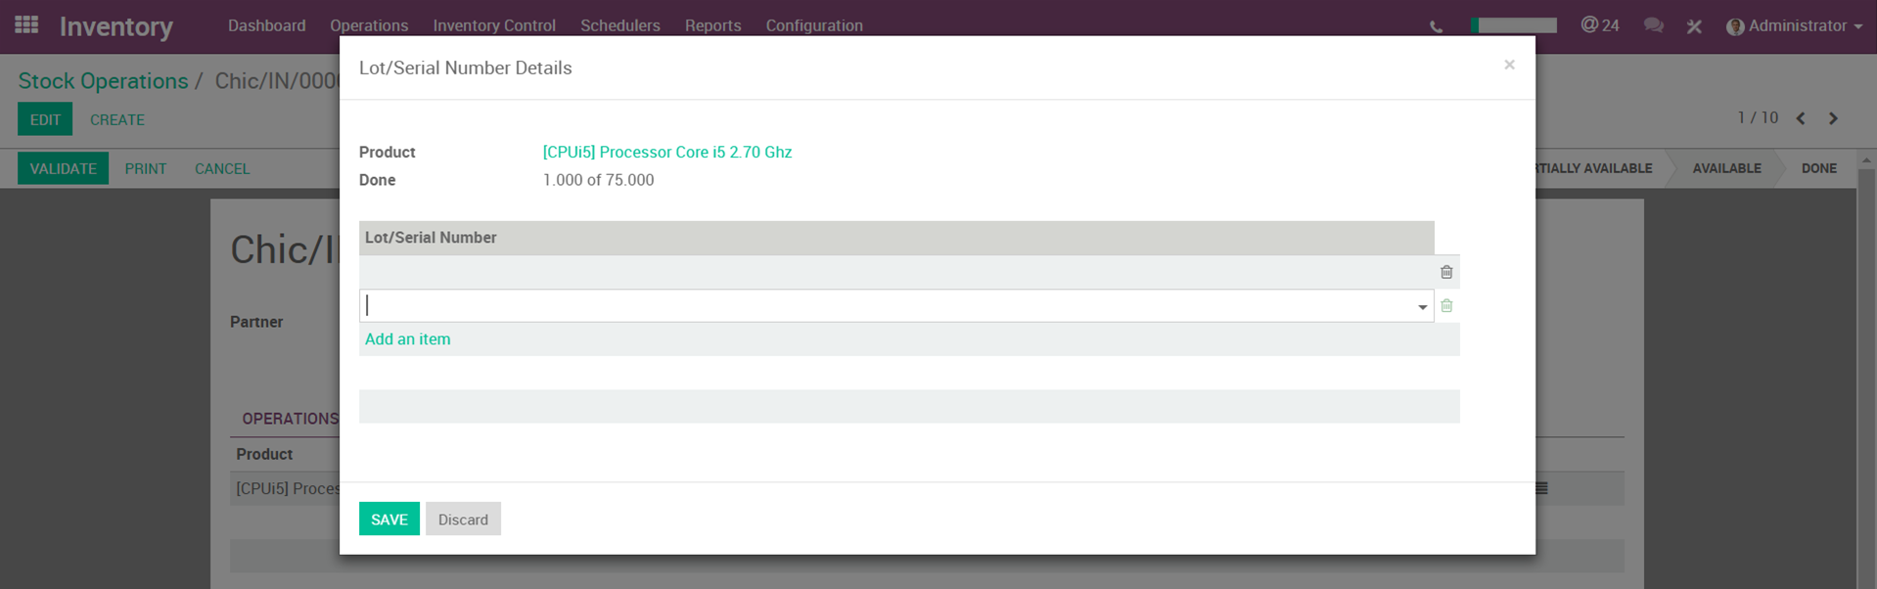Open the Inventory Control menu
The width and height of the screenshot is (1877, 589).
(x=494, y=25)
